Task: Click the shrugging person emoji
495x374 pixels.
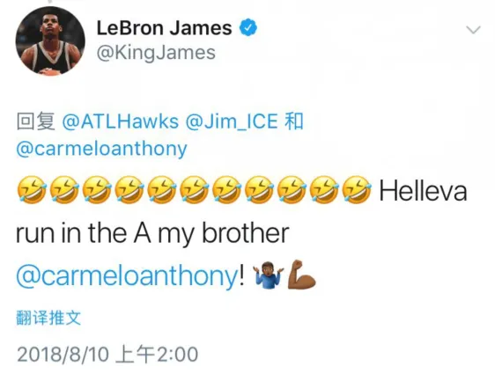Action: pos(269,275)
